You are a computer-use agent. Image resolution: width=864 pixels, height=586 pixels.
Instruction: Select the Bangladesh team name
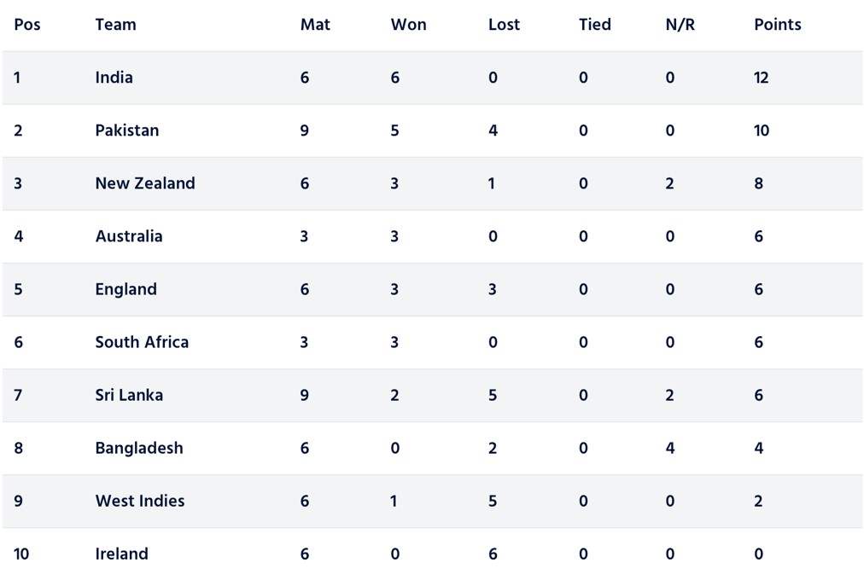[139, 448]
